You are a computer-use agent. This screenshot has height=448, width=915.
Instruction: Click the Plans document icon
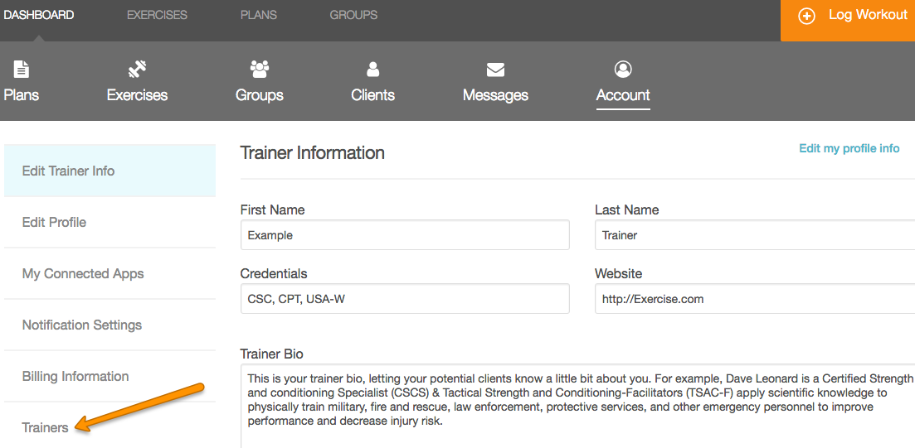click(x=22, y=70)
